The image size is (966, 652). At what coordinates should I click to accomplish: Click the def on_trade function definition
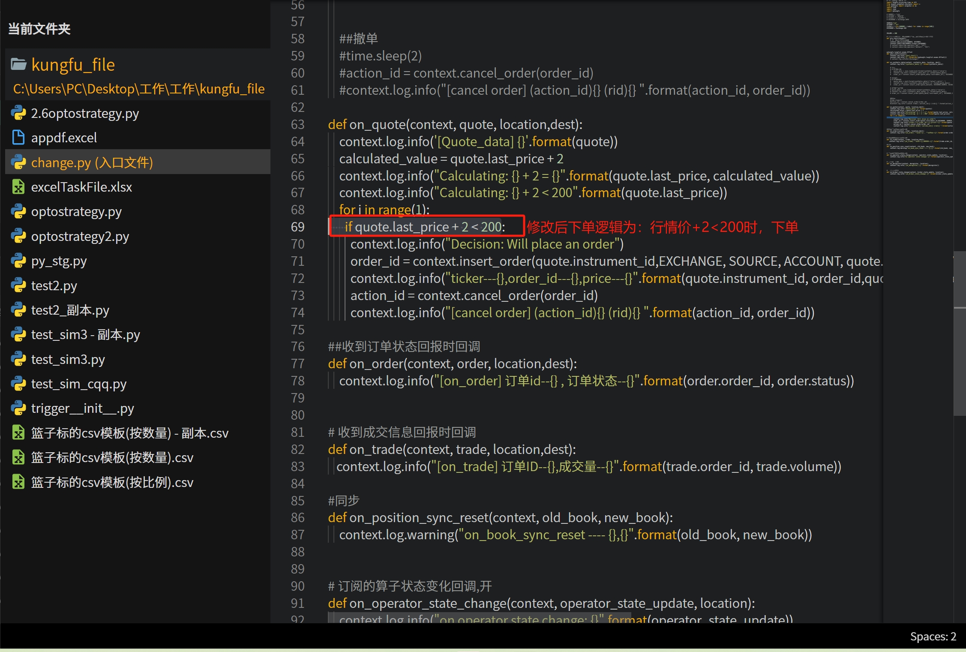452,449
